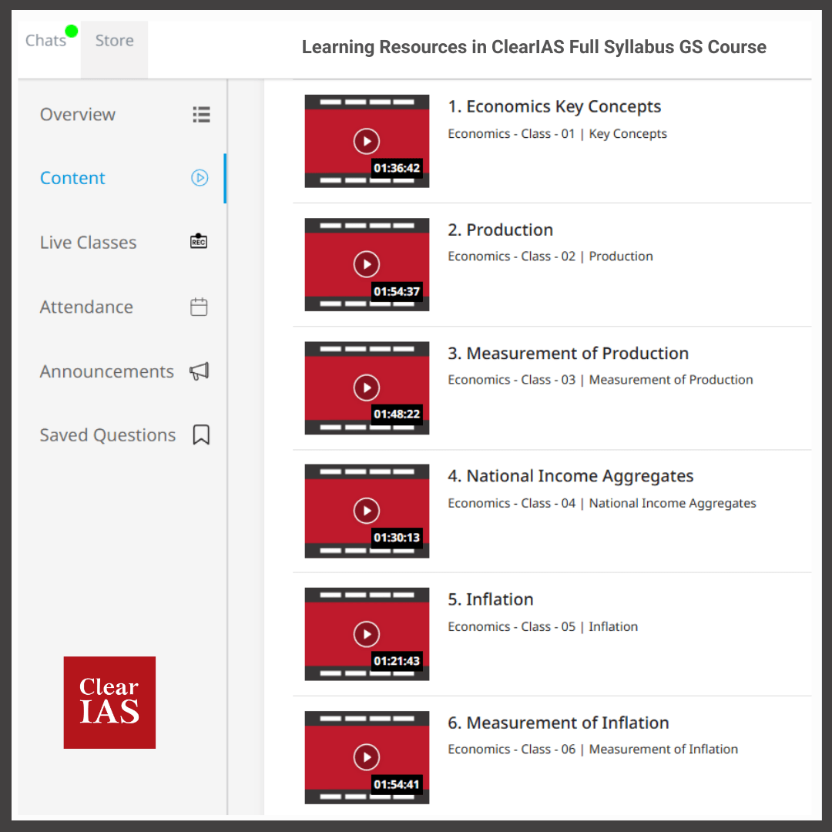
Task: Play the Measurement of Production video
Action: 367,387
